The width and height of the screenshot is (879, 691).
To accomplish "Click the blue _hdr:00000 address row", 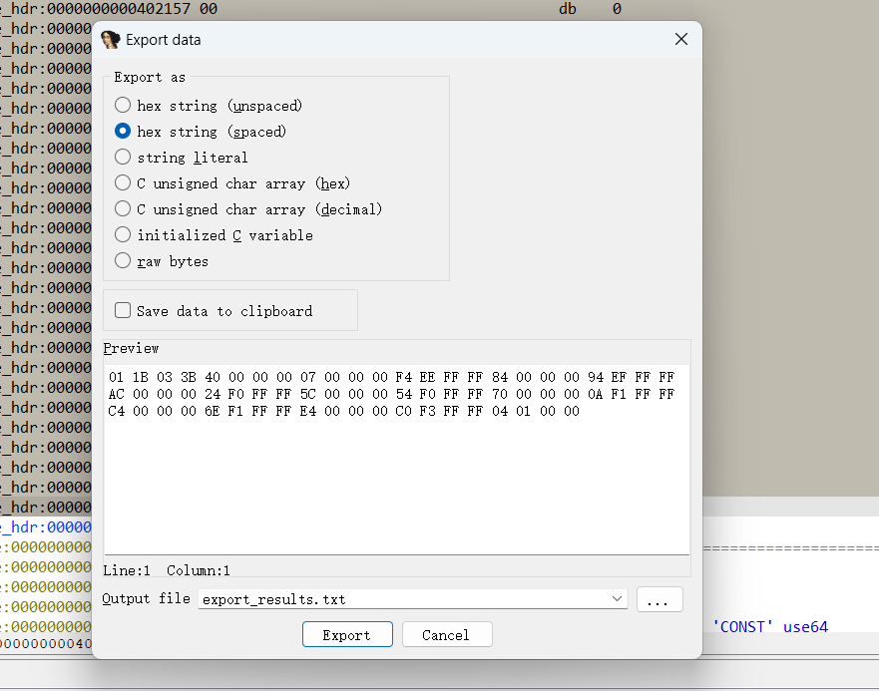I will click(46, 526).
